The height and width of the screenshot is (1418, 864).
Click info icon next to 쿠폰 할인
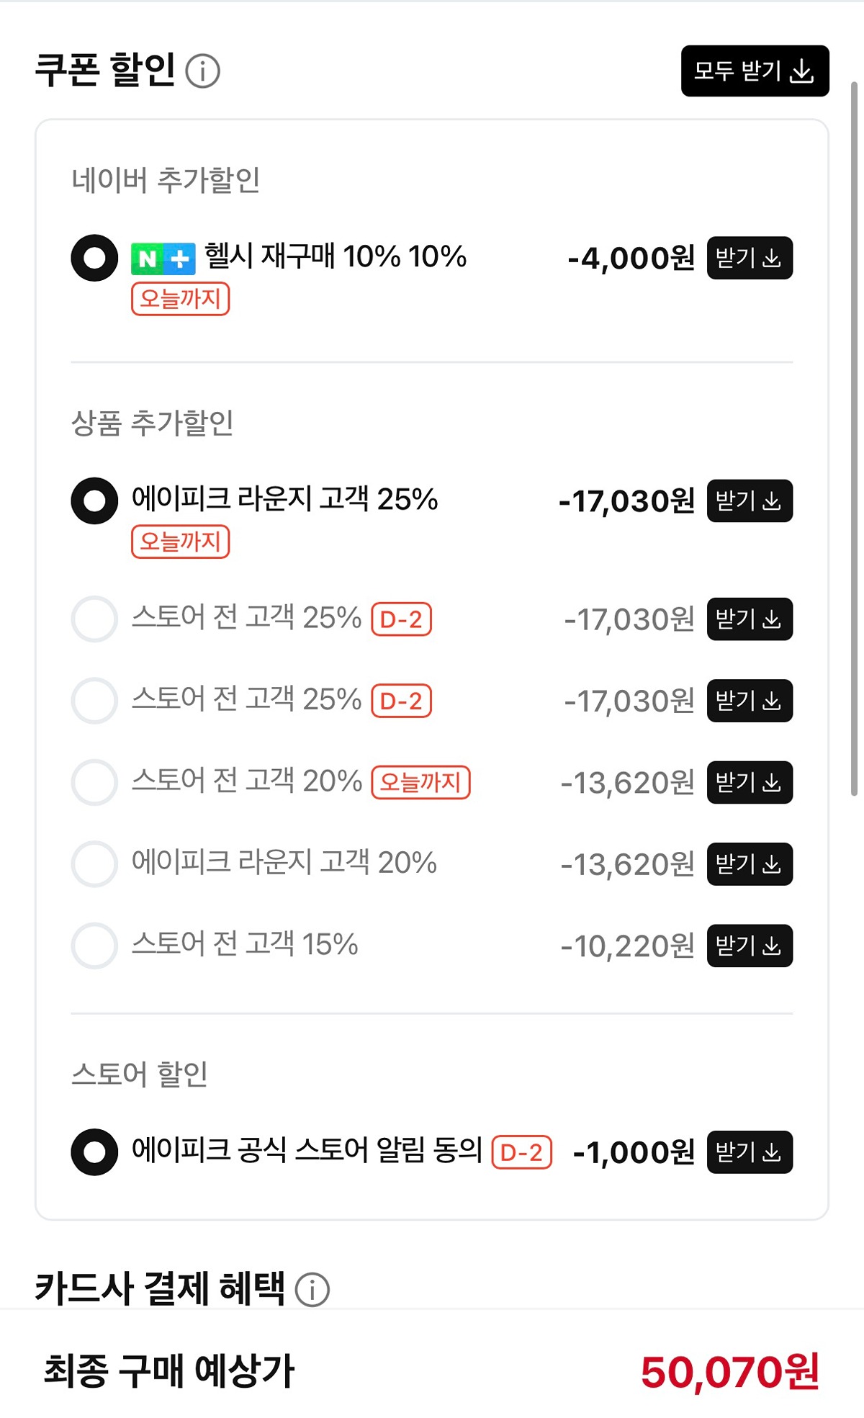[x=202, y=71]
